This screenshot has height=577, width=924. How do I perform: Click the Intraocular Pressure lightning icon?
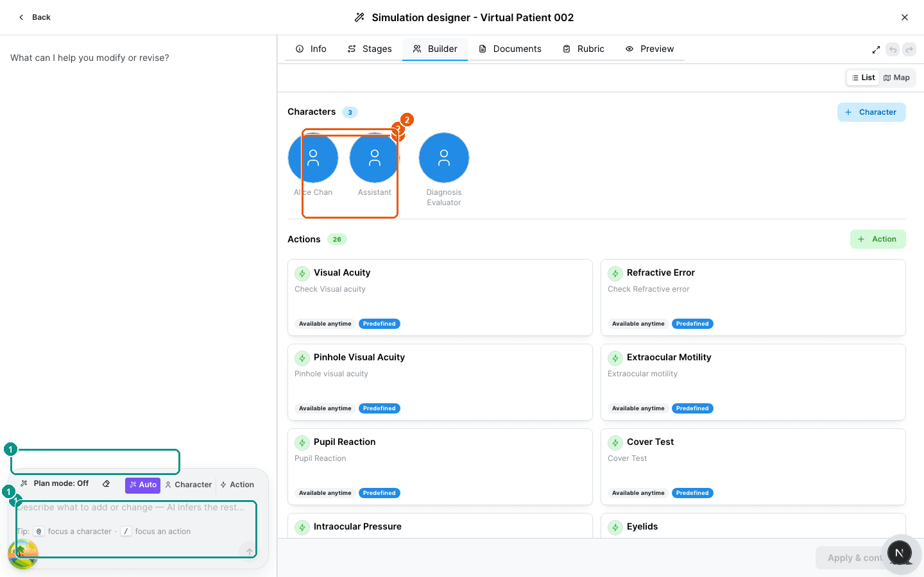coord(302,528)
